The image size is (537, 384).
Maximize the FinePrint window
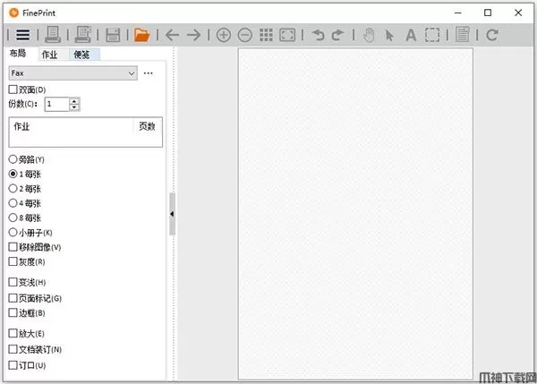[488, 13]
